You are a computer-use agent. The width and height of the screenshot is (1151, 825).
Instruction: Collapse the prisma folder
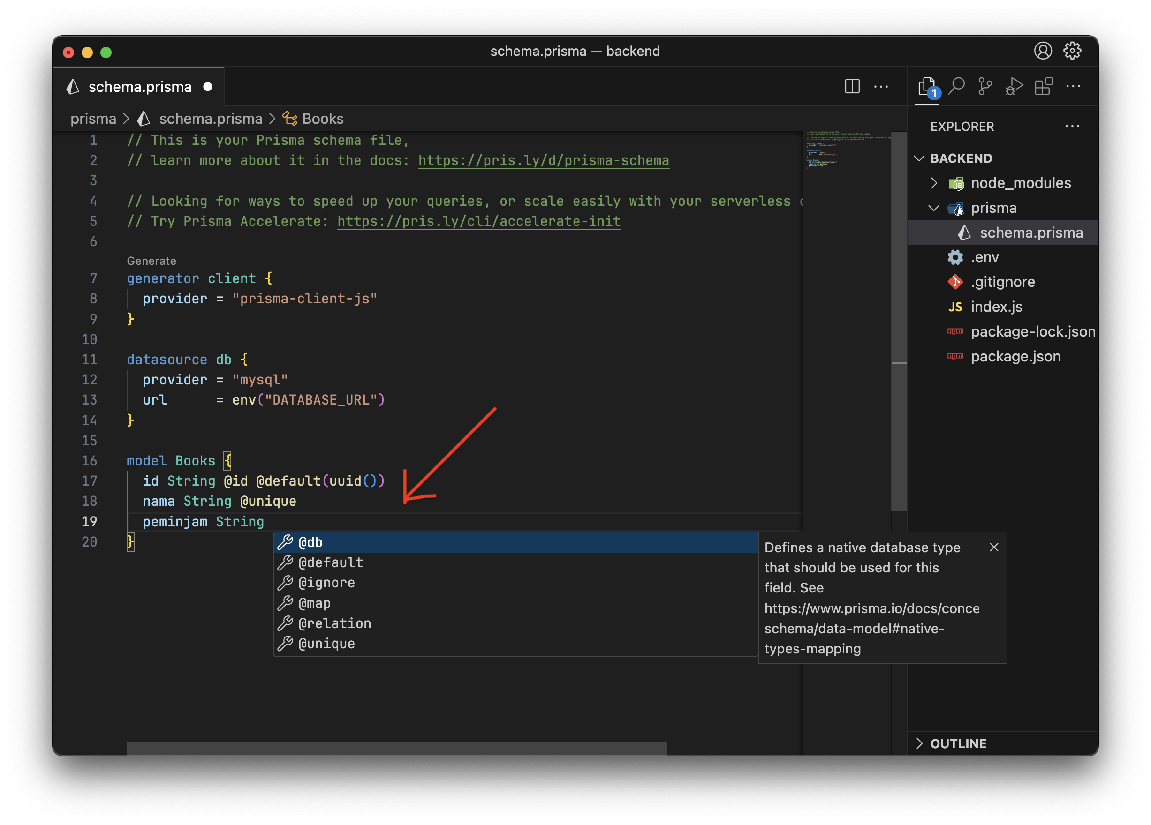993,208
